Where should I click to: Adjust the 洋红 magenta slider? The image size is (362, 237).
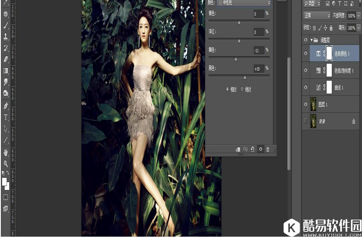239,41
